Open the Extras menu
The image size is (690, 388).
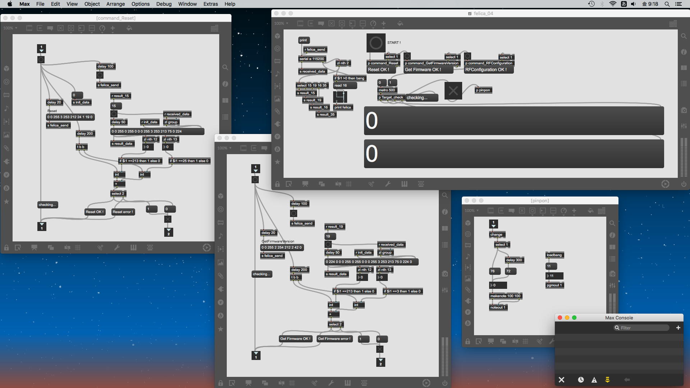pos(210,4)
